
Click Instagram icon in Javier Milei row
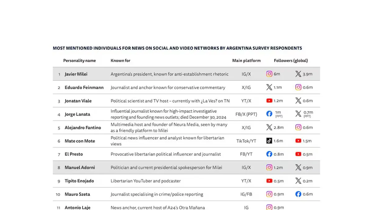pyautogui.click(x=269, y=74)
